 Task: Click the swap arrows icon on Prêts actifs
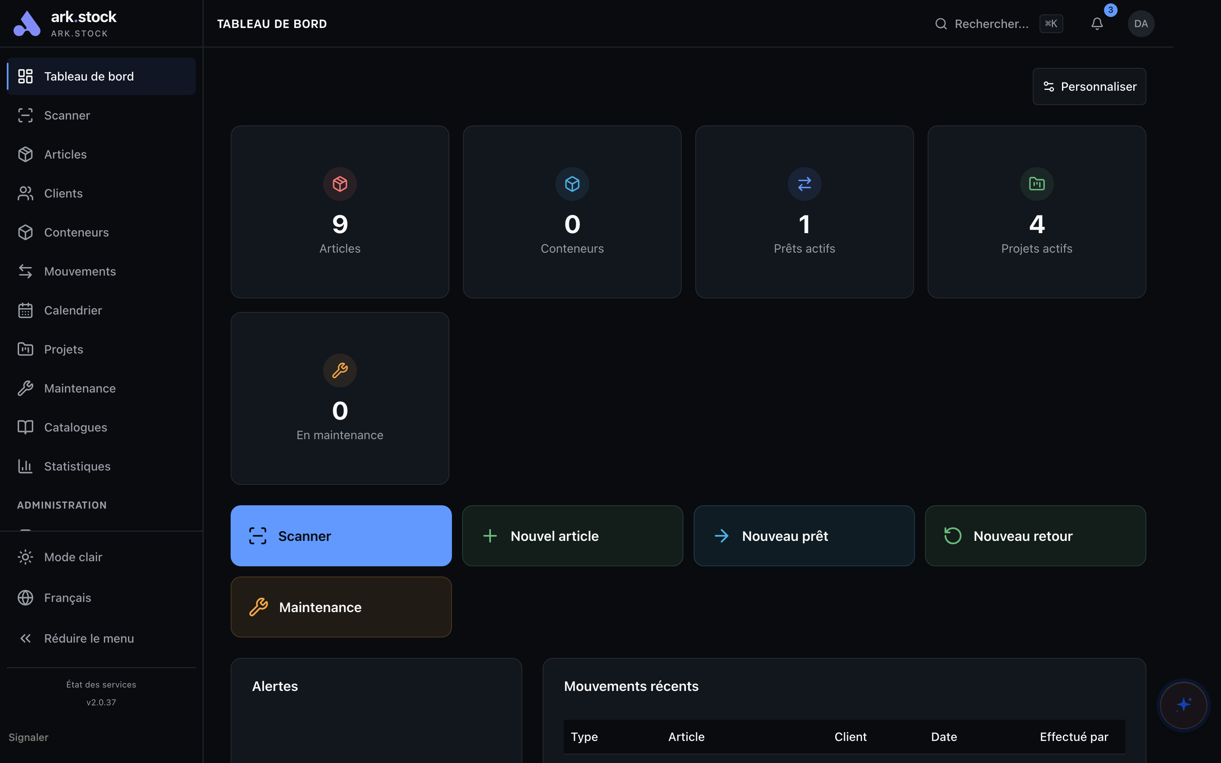click(805, 184)
